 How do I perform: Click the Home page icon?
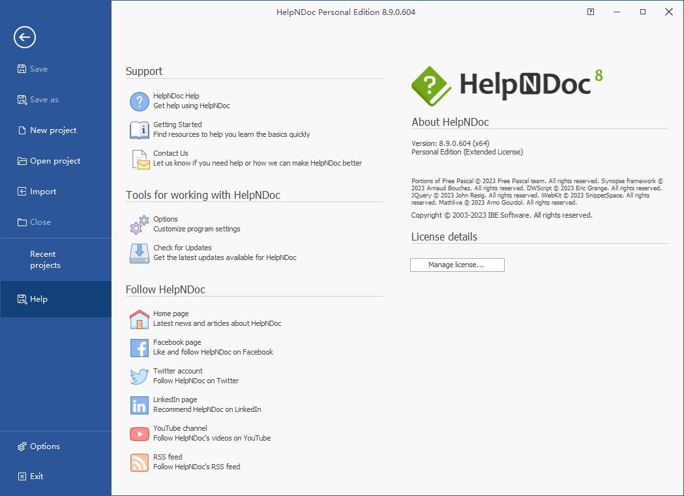139,318
